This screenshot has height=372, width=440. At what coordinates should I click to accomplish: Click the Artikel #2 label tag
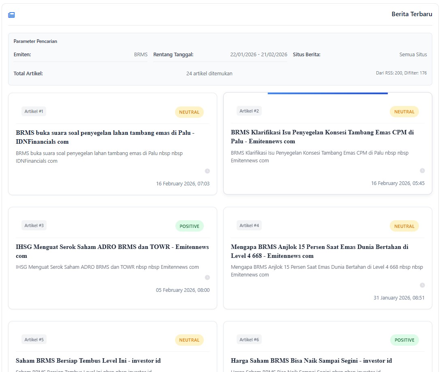249,111
